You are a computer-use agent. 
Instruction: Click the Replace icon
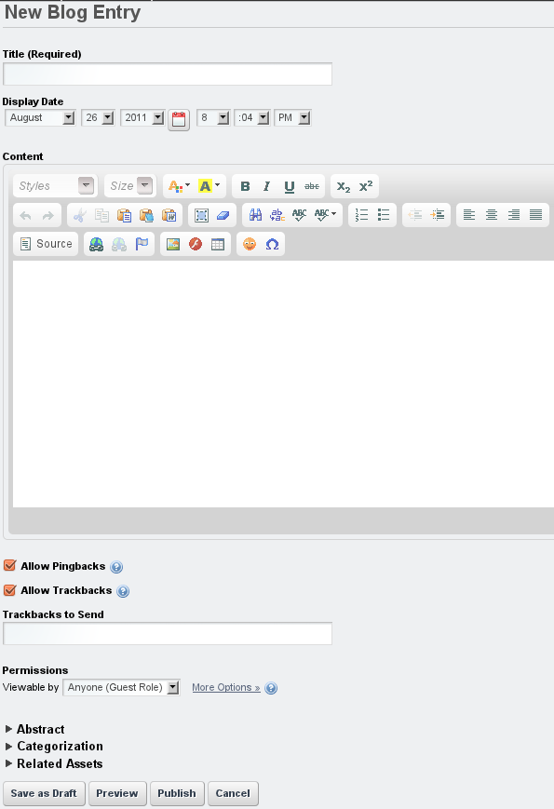click(x=277, y=215)
